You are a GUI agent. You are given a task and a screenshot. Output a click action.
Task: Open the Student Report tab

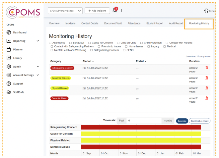(155, 23)
